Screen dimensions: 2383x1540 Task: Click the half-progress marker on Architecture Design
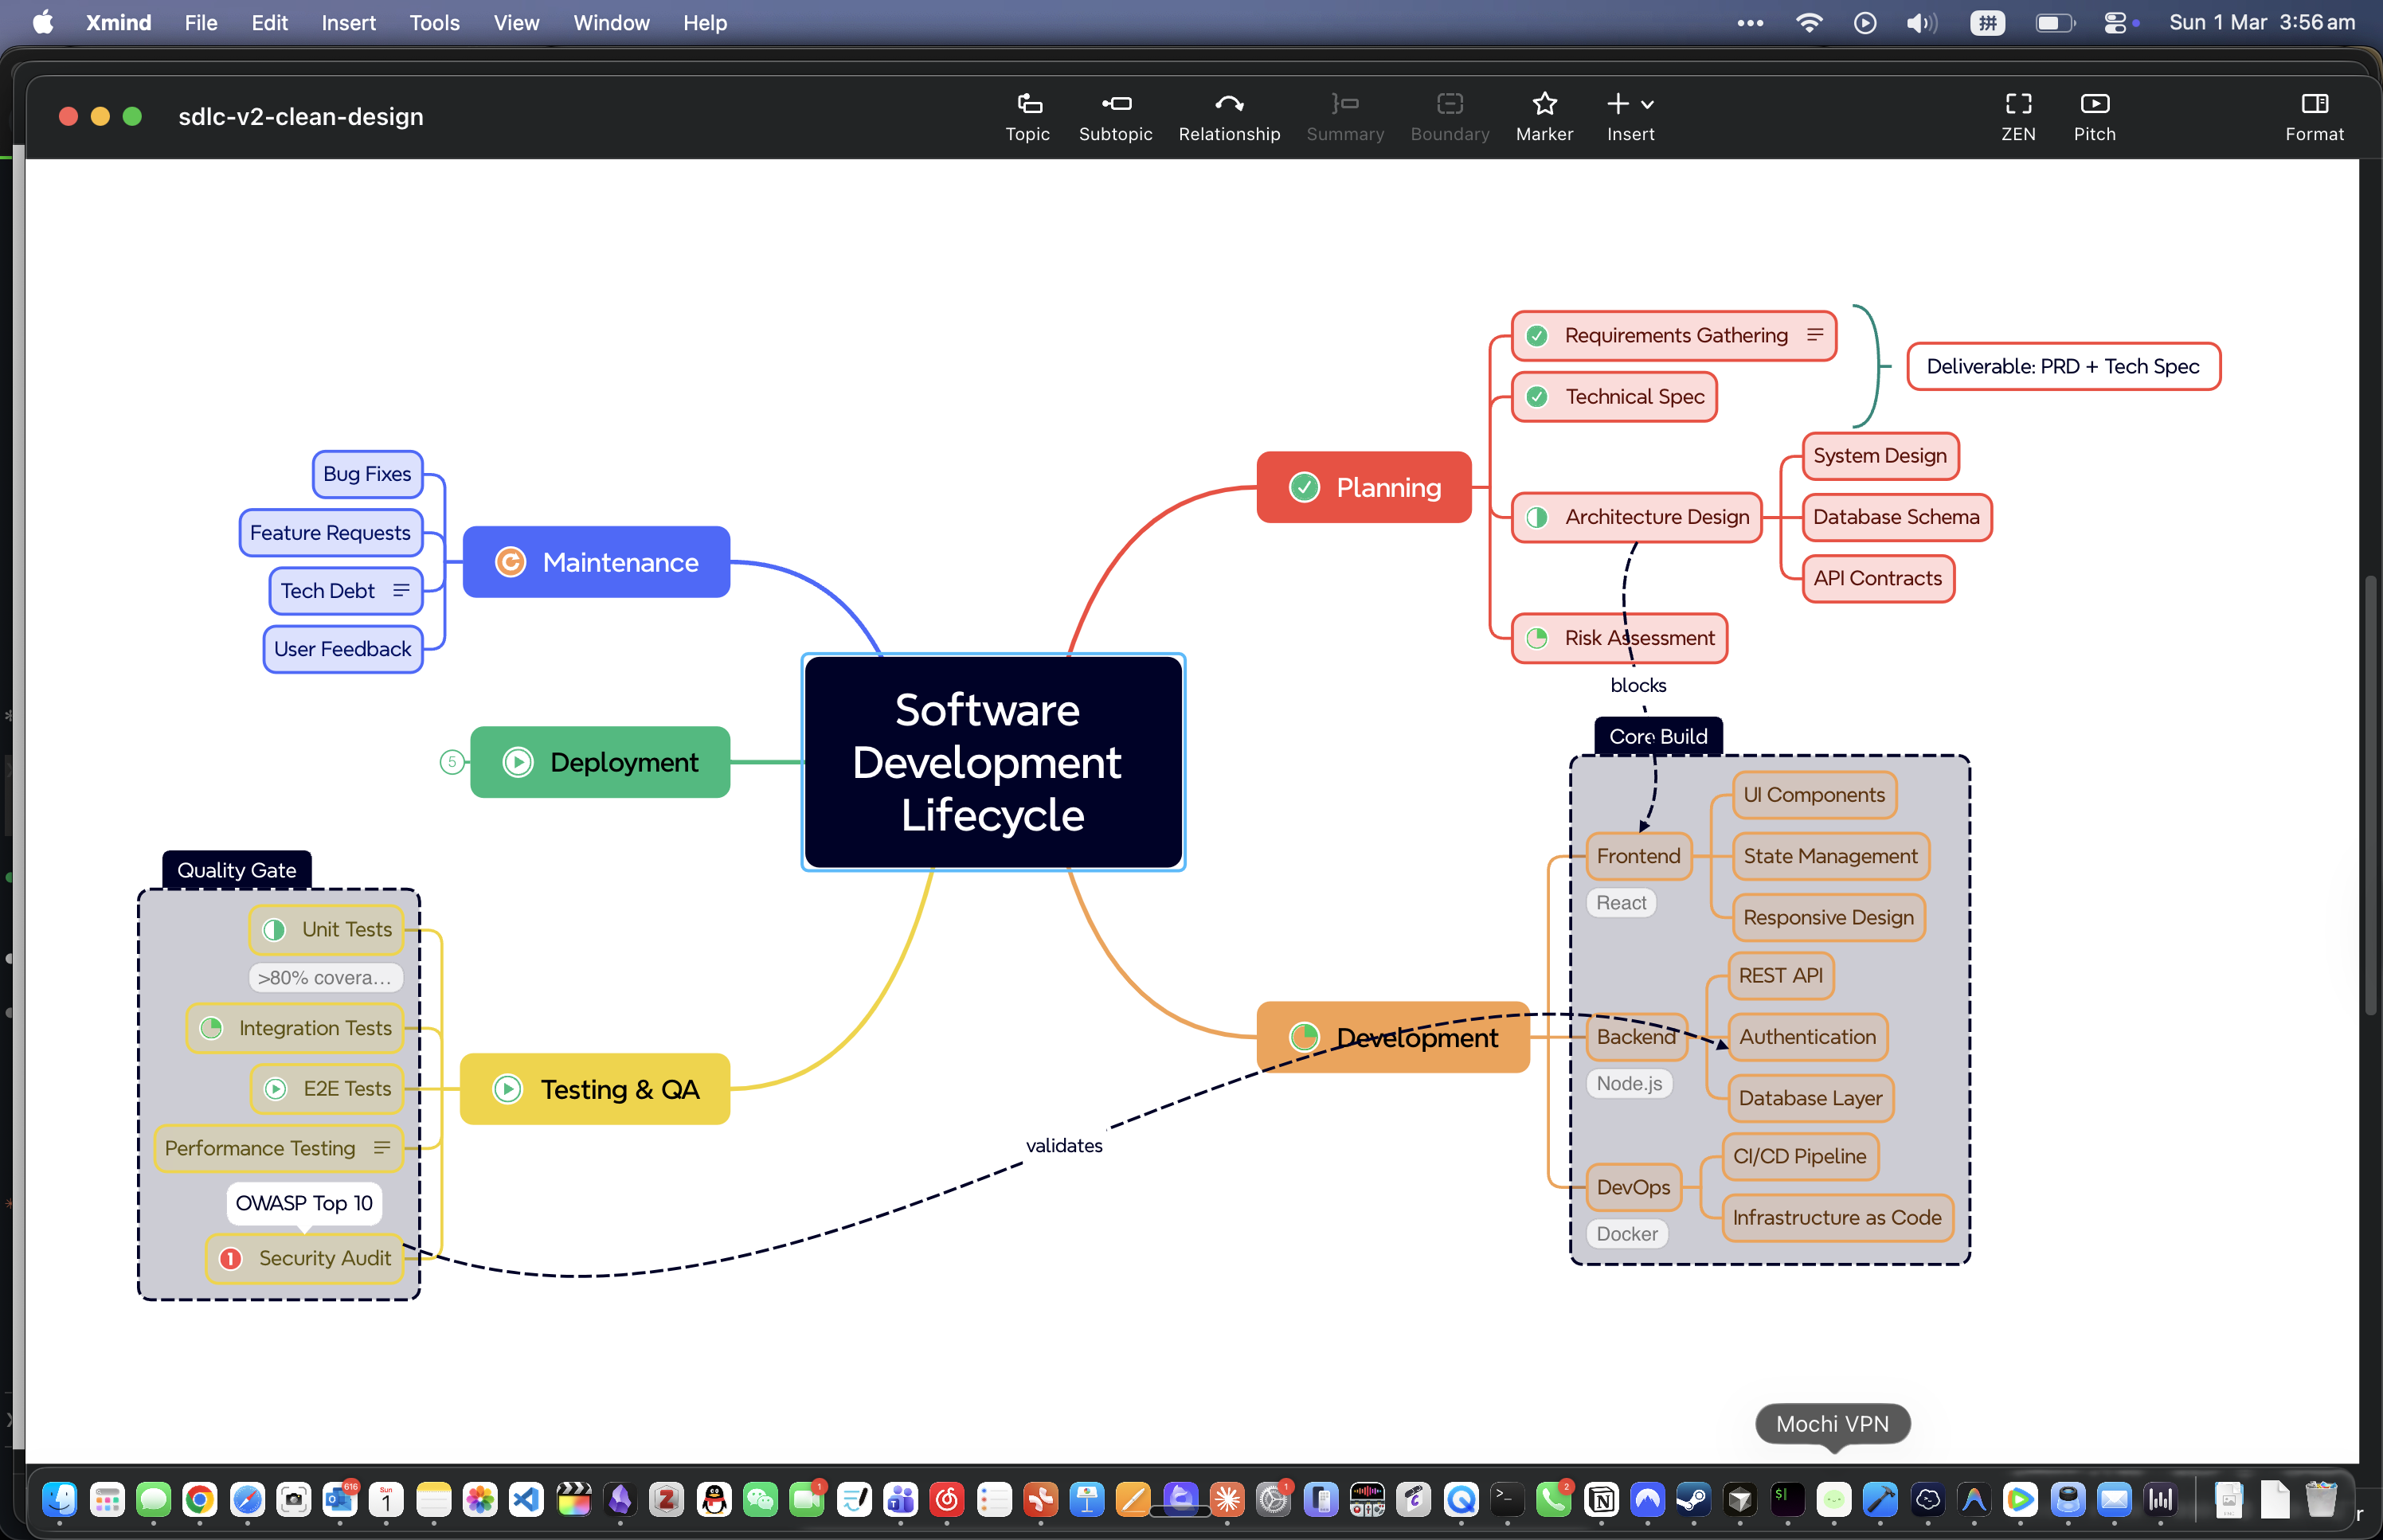coord(1537,517)
